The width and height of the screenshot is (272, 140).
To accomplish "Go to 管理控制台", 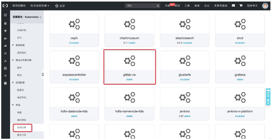I will click(19, 6).
